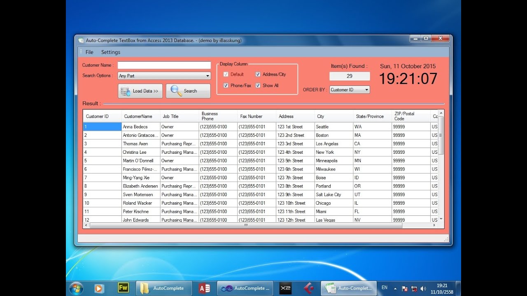Select the Elizabeth Andersen name cell
The image size is (527, 296).
141,186
